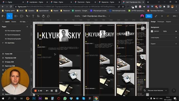
Task: Open WhatsApp from the taskbar
Action: click(65, 98)
